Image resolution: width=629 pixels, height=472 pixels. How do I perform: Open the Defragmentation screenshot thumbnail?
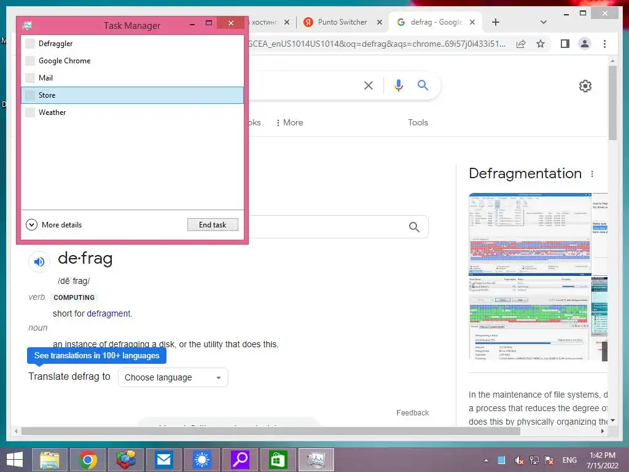529,234
